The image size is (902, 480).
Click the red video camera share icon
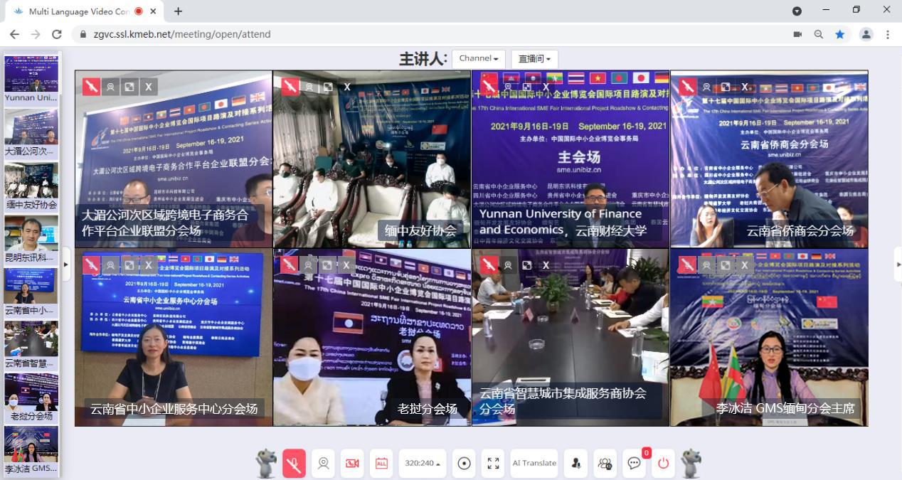[x=352, y=463]
